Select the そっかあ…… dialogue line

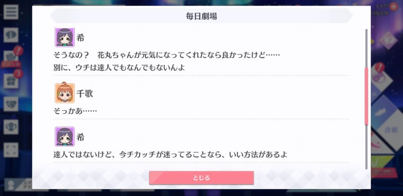[x=75, y=111]
